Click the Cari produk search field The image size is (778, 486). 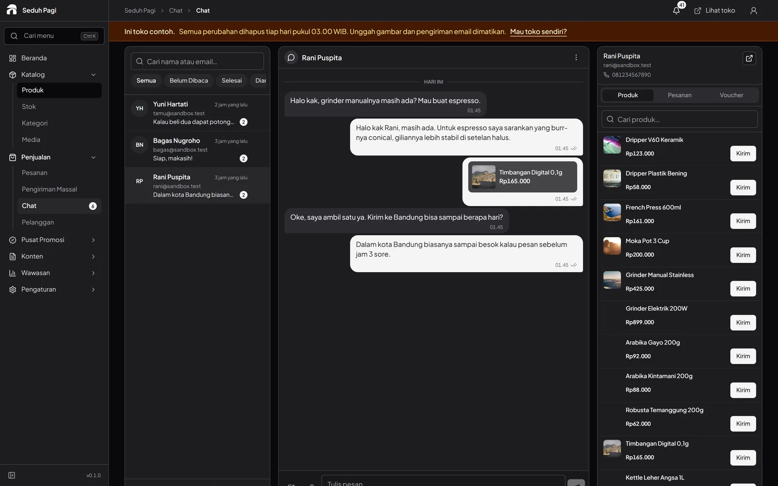click(679, 119)
